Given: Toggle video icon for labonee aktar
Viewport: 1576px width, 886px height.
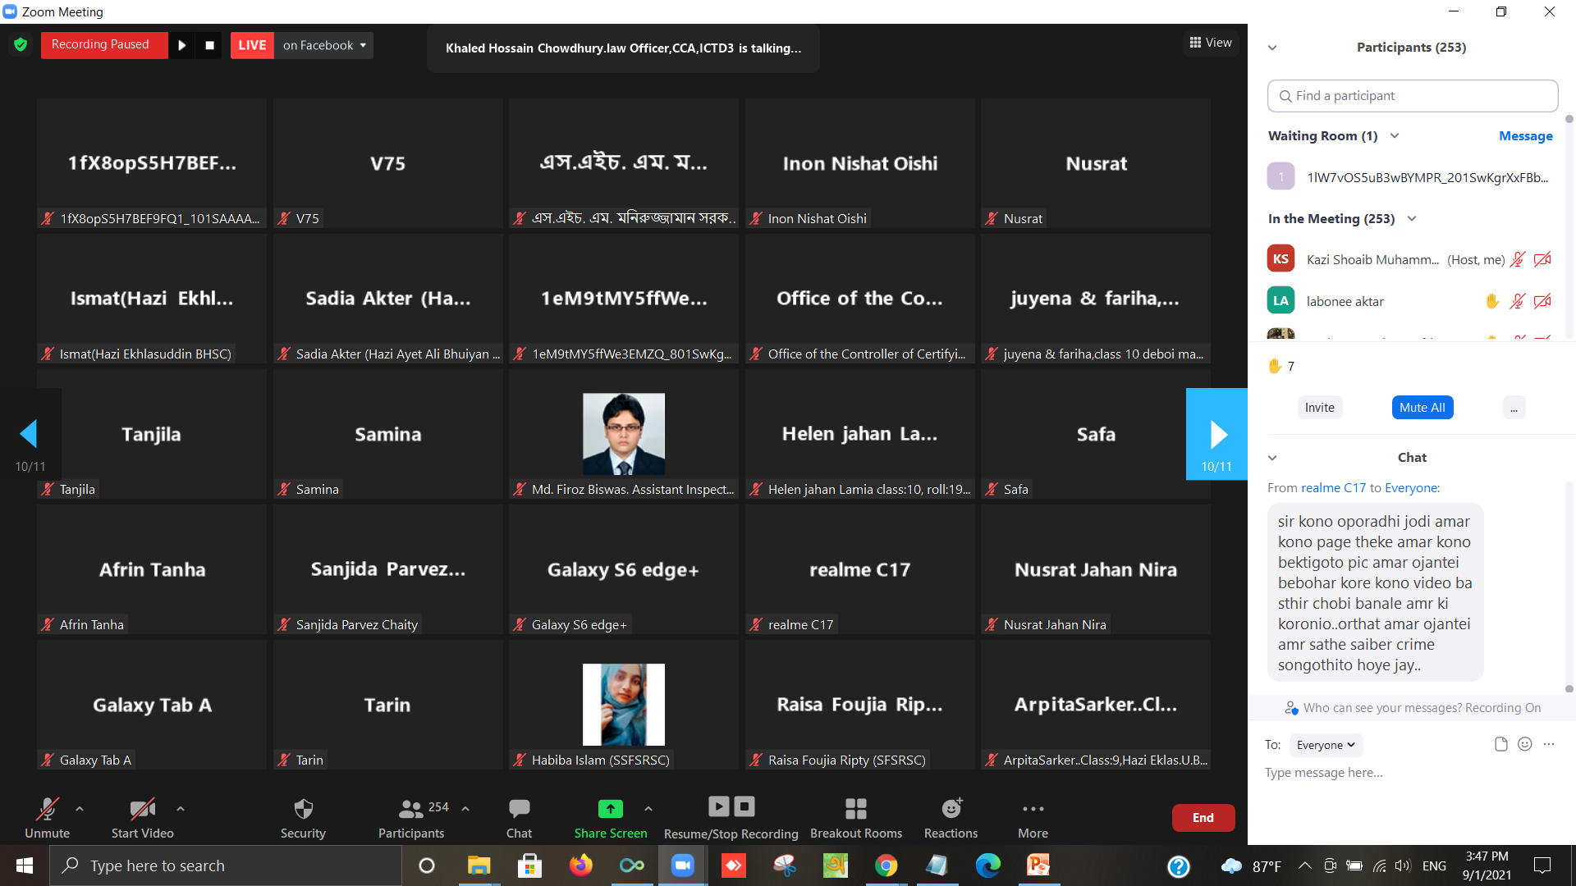Looking at the screenshot, I should coord(1542,302).
